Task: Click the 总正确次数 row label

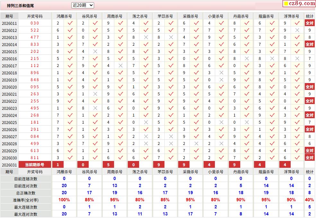Action: 26,193
